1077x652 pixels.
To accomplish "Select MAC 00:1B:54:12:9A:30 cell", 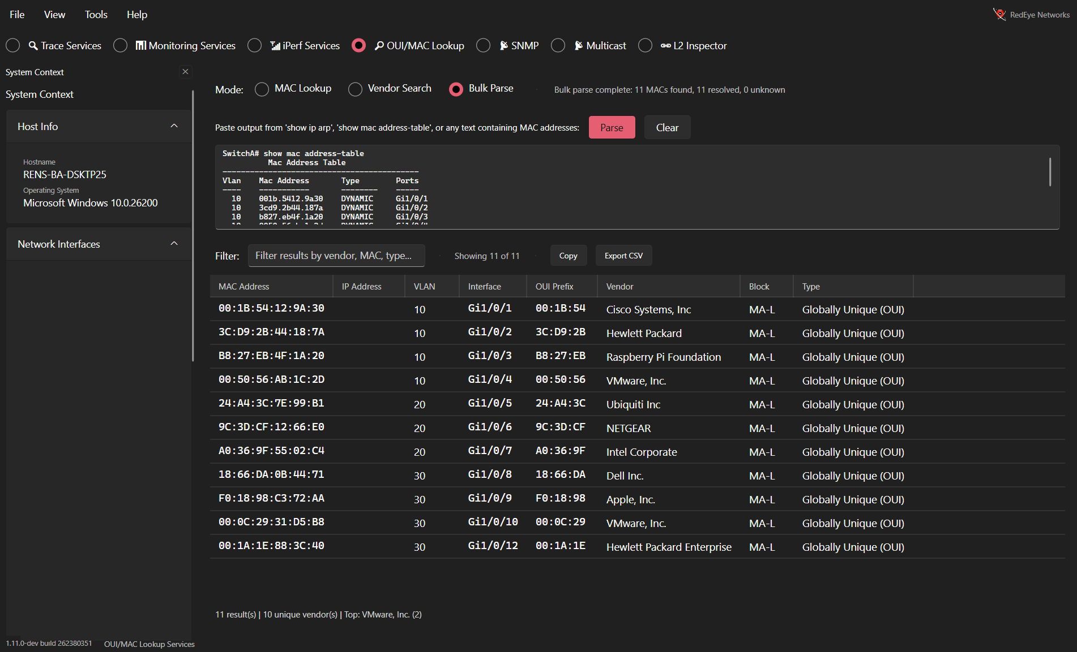I will (271, 308).
